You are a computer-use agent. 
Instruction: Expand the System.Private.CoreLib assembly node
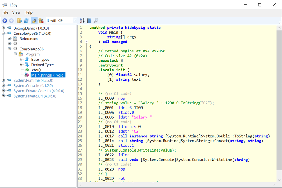[x=3, y=90]
